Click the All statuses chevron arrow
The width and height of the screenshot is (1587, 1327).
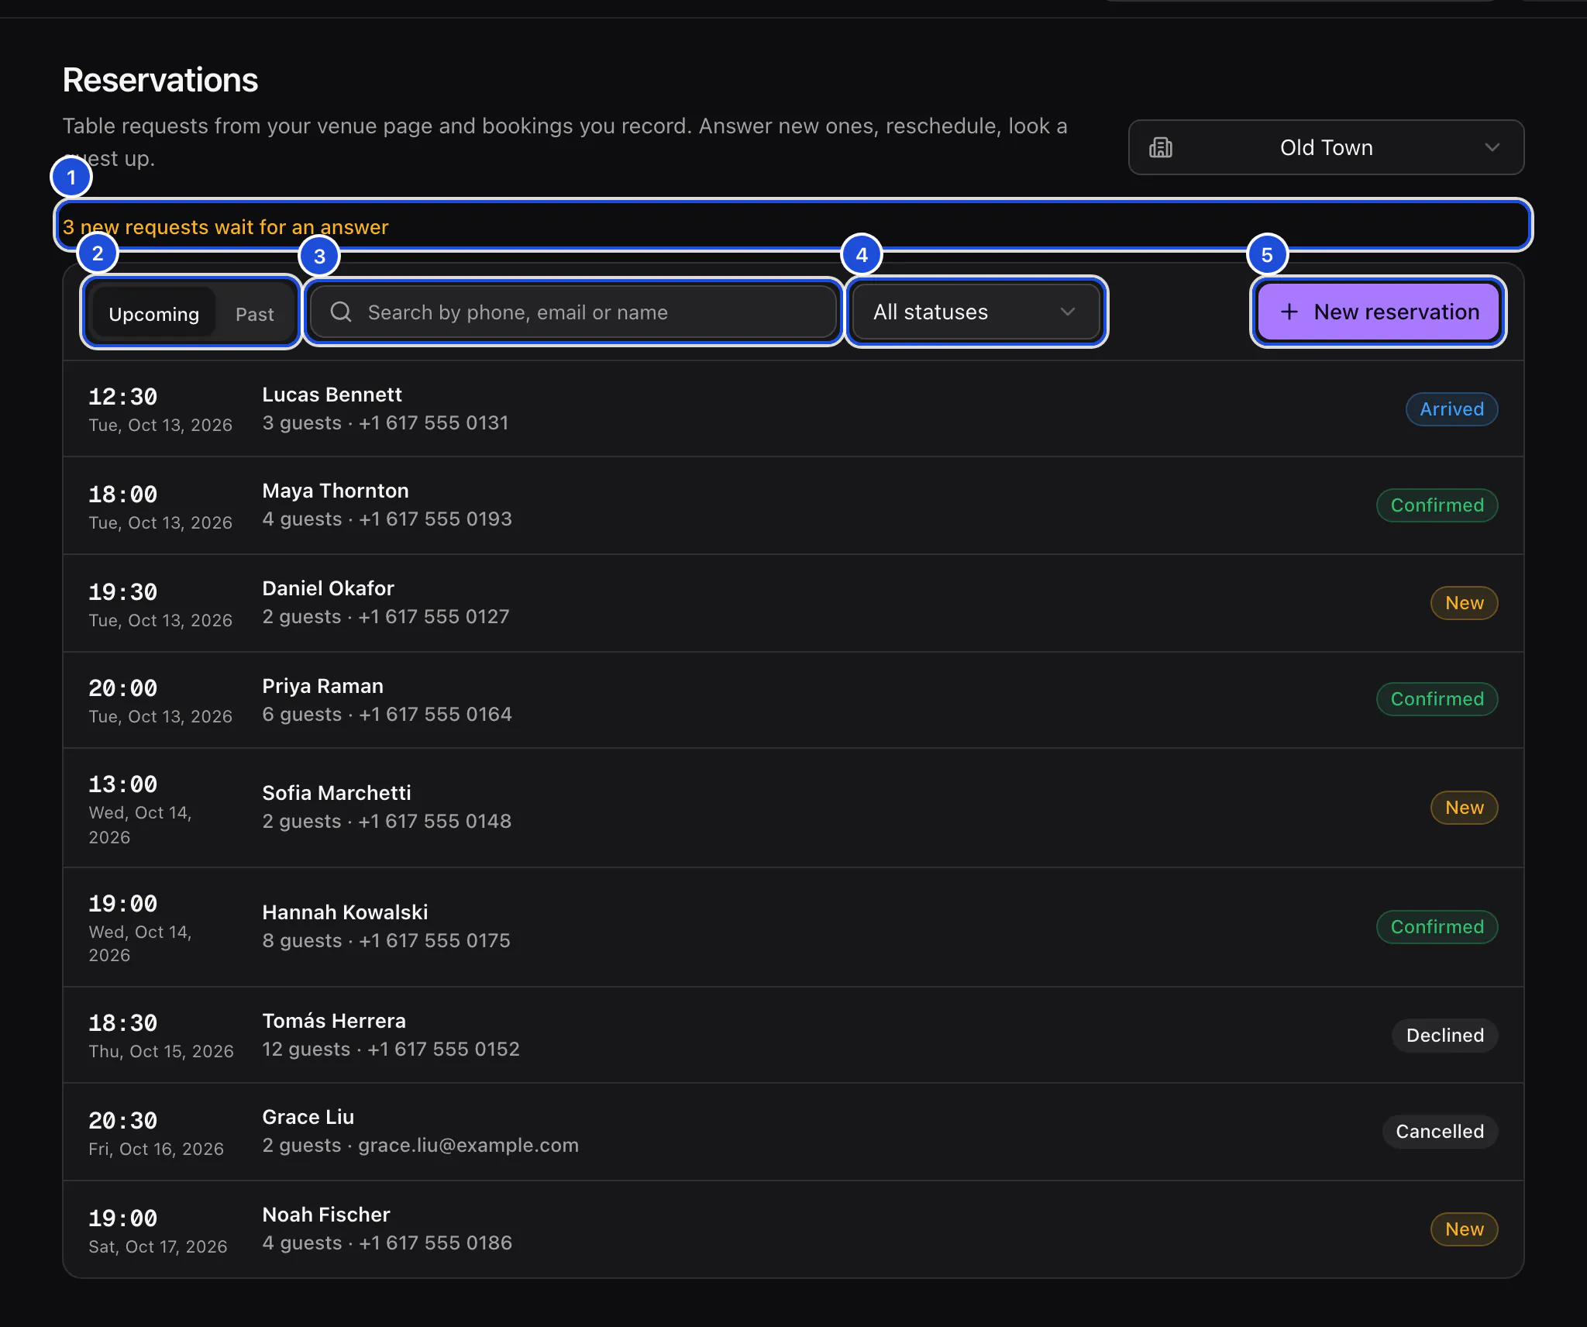1067,312
